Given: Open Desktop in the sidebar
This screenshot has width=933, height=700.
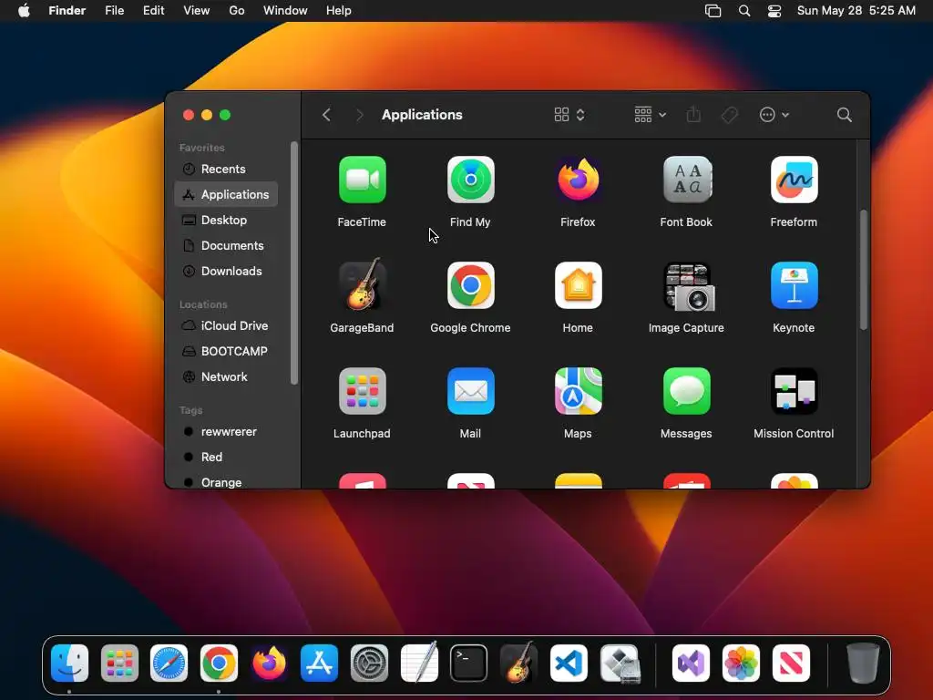Looking at the screenshot, I should [x=226, y=221].
